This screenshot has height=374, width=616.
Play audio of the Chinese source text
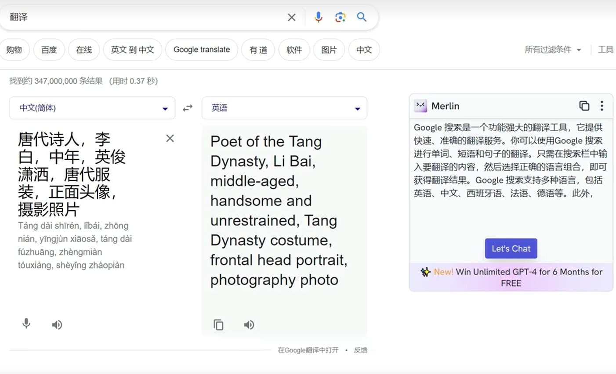(x=57, y=324)
